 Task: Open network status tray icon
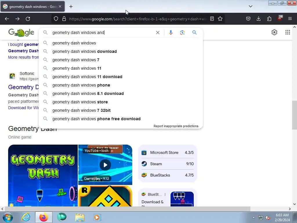coord(261,218)
